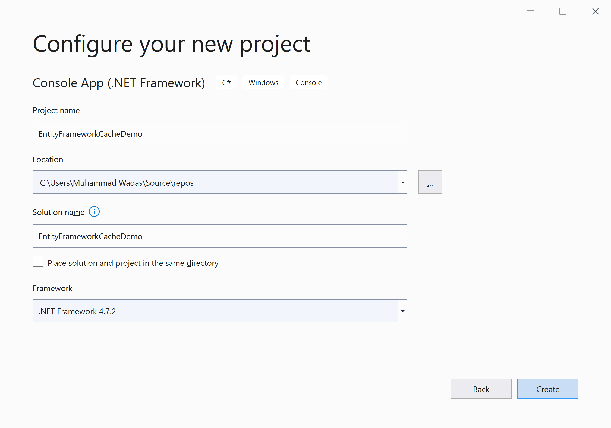Expand the Location dropdown arrow

402,182
